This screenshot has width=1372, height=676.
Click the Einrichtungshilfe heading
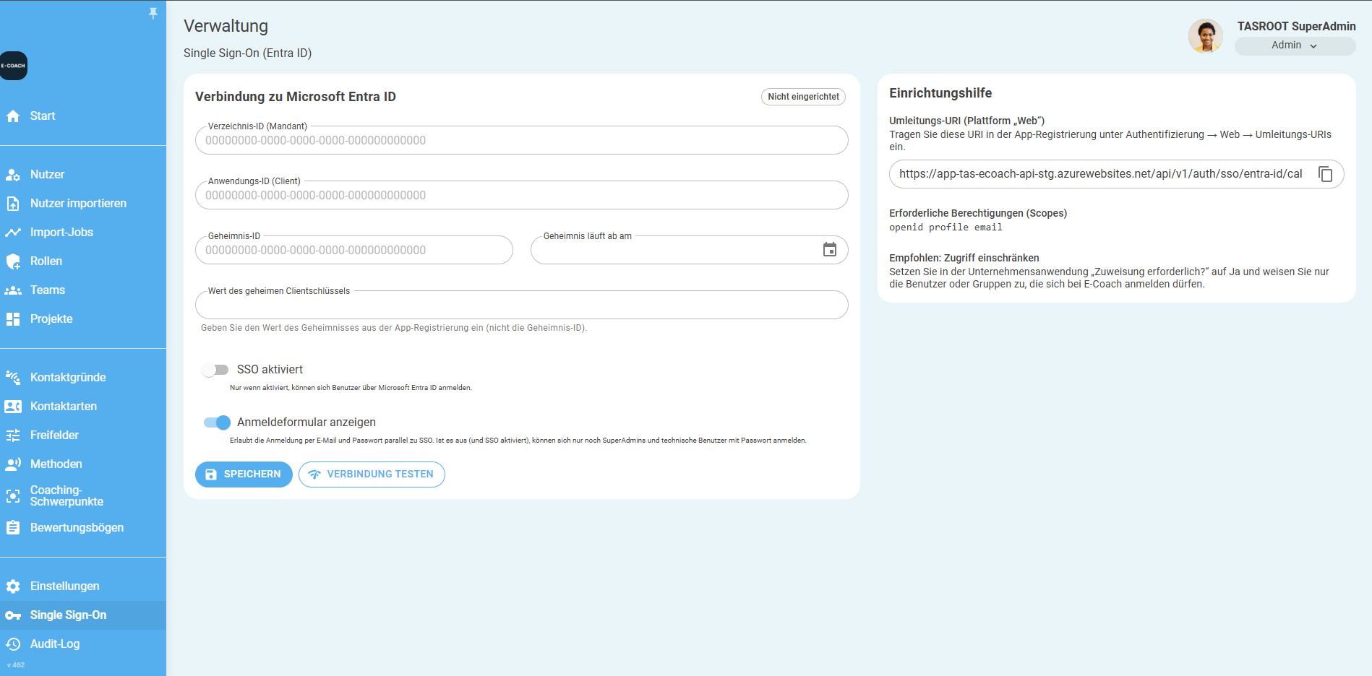click(x=940, y=93)
